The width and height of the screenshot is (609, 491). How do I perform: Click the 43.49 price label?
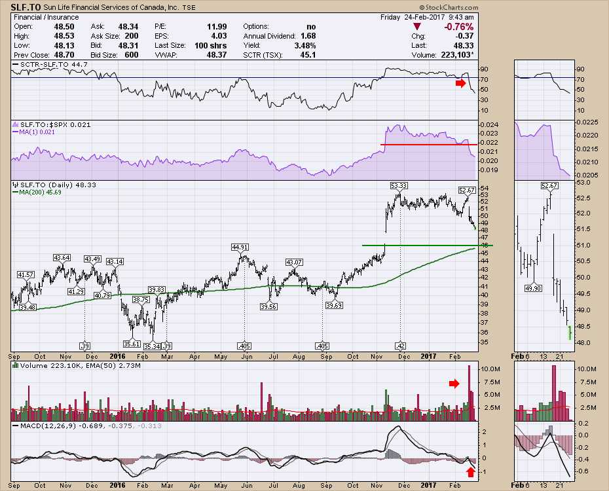point(93,259)
